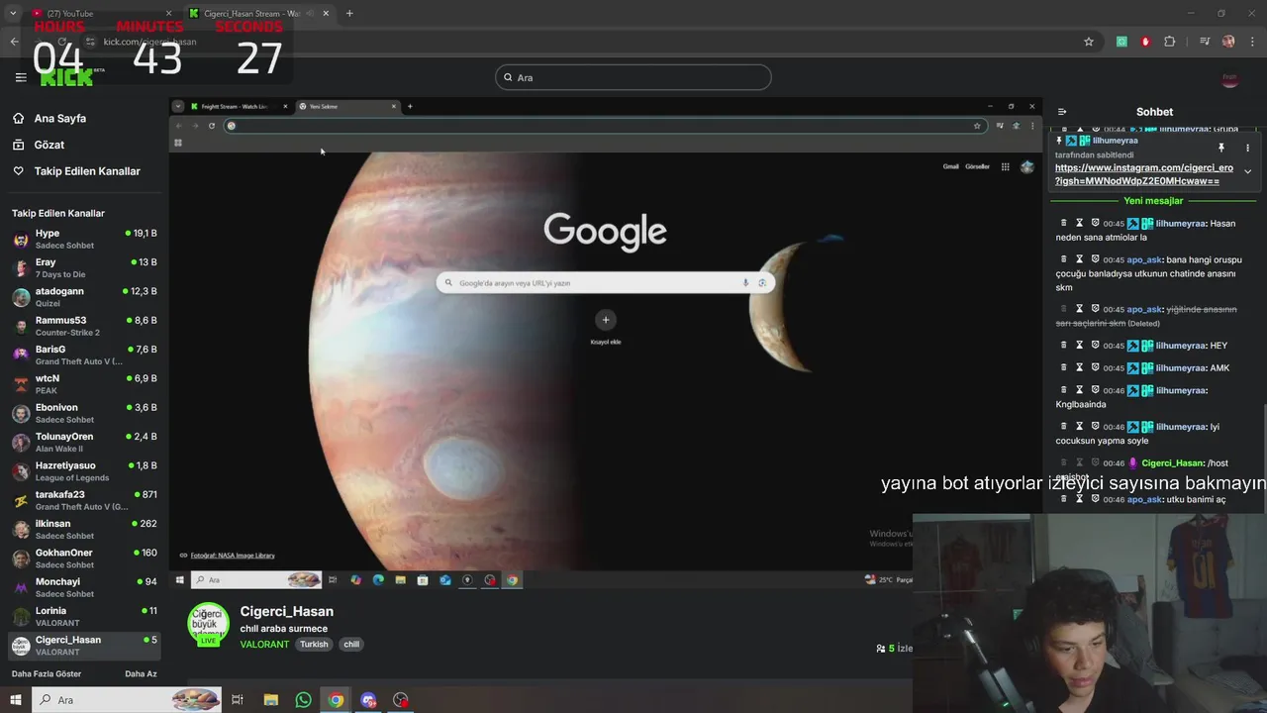Ban user on 'bana hangi' message
This screenshot has width=1267, height=713.
(x=1096, y=259)
